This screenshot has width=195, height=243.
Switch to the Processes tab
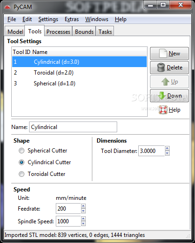(58, 32)
